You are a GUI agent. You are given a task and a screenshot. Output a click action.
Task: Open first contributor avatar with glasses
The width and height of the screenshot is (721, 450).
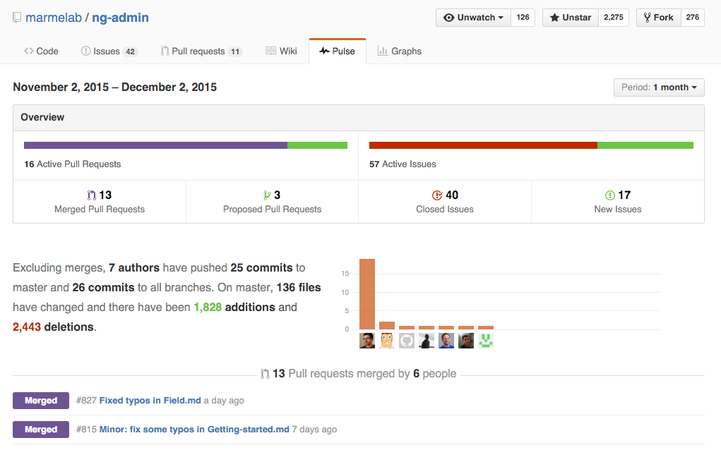[367, 341]
